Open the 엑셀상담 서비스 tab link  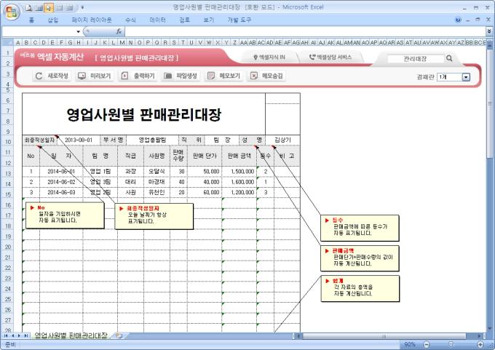pyautogui.click(x=330, y=57)
